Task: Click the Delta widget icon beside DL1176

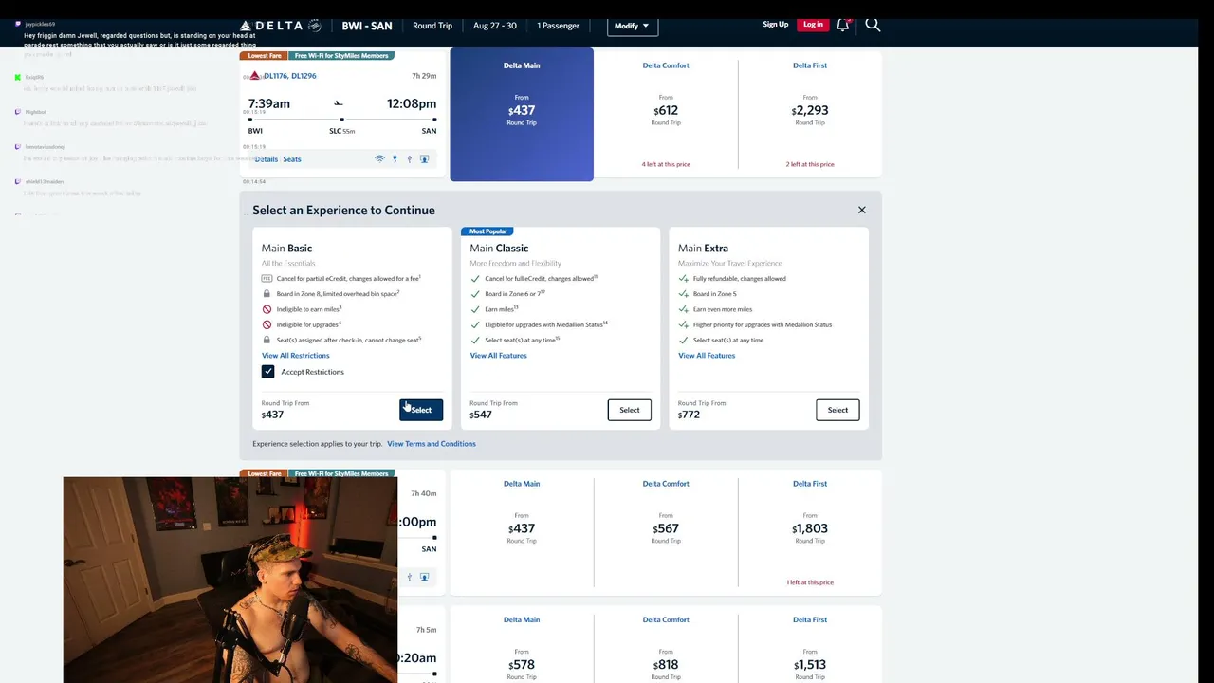Action: click(x=254, y=76)
